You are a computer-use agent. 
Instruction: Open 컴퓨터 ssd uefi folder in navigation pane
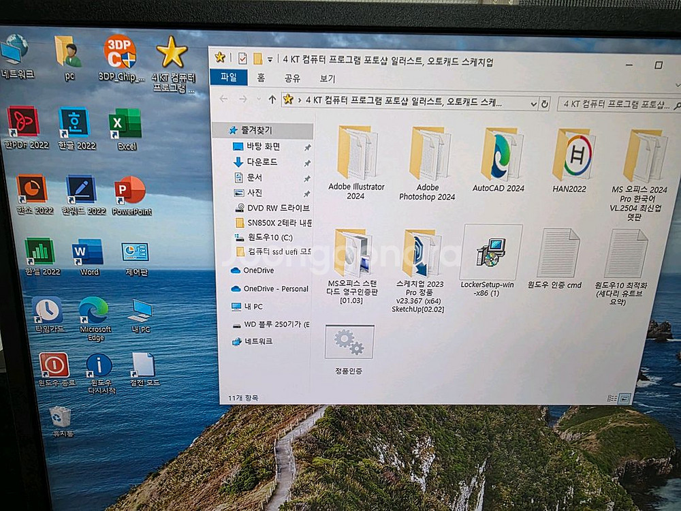coord(273,251)
